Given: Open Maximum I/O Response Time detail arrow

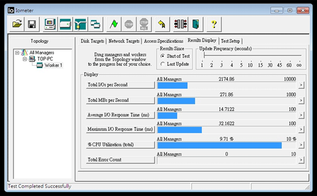Looking at the screenshot, I should [x=301, y=129].
